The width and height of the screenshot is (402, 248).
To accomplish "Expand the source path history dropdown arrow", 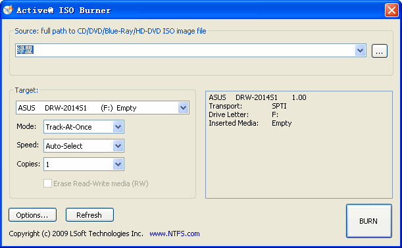I will click(x=360, y=50).
